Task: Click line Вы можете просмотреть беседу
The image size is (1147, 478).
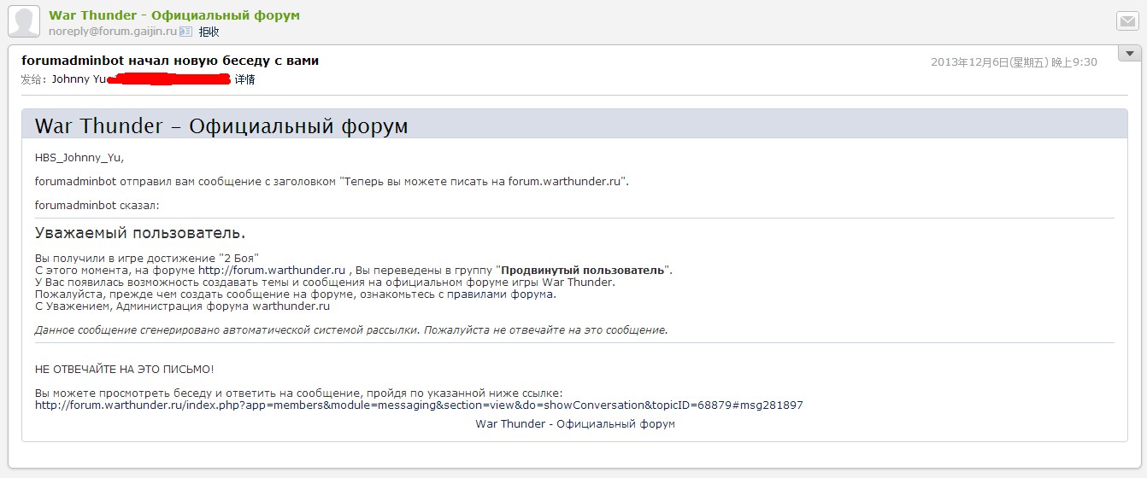Action: click(x=298, y=393)
